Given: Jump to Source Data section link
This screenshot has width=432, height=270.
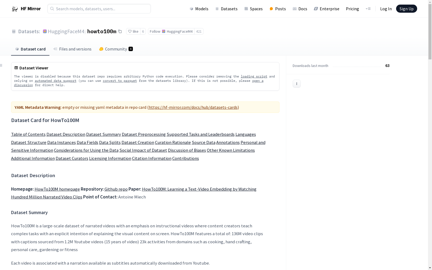Looking at the screenshot, I should pyautogui.click(x=204, y=143).
